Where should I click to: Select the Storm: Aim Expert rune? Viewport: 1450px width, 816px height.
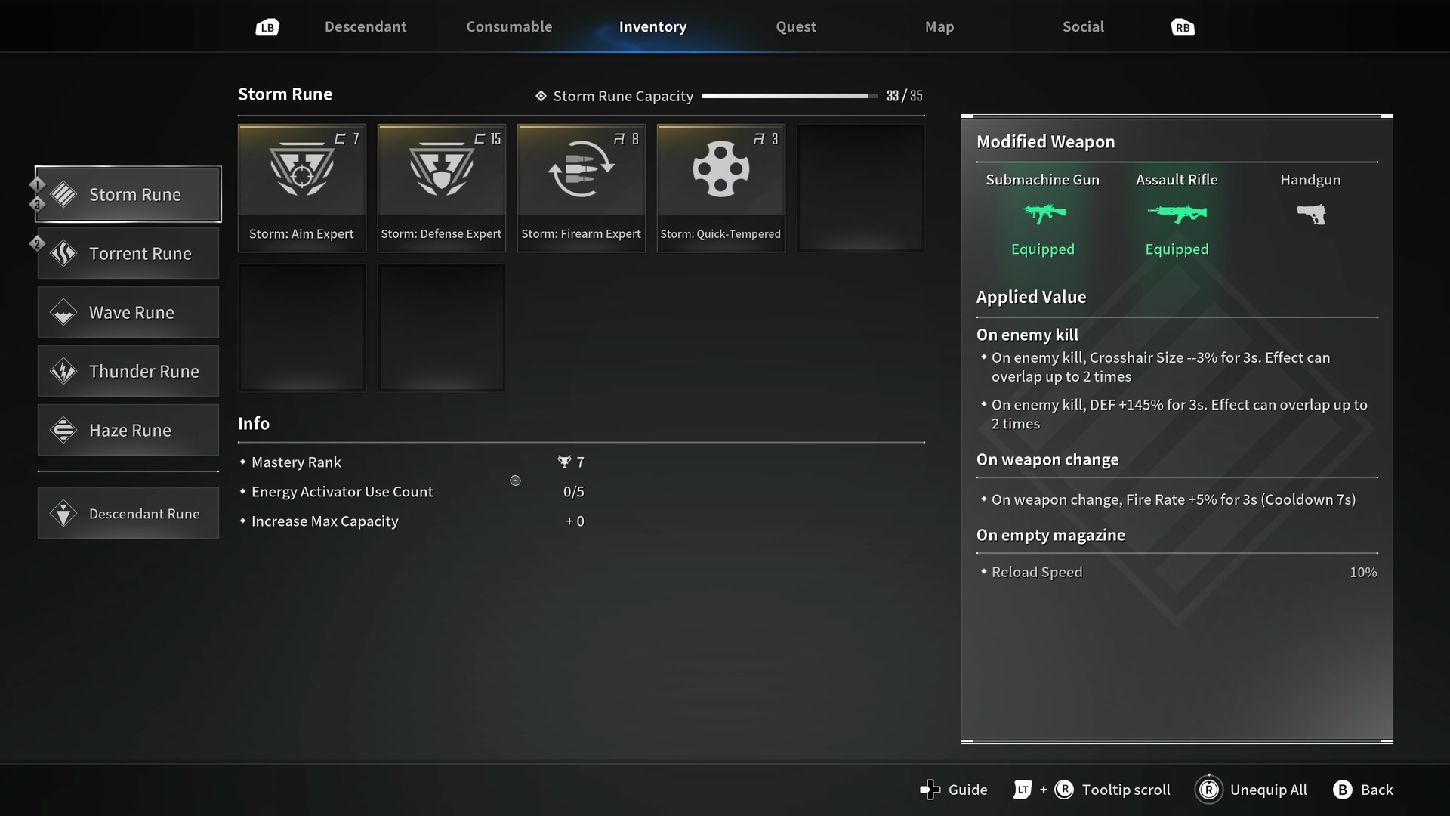301,187
